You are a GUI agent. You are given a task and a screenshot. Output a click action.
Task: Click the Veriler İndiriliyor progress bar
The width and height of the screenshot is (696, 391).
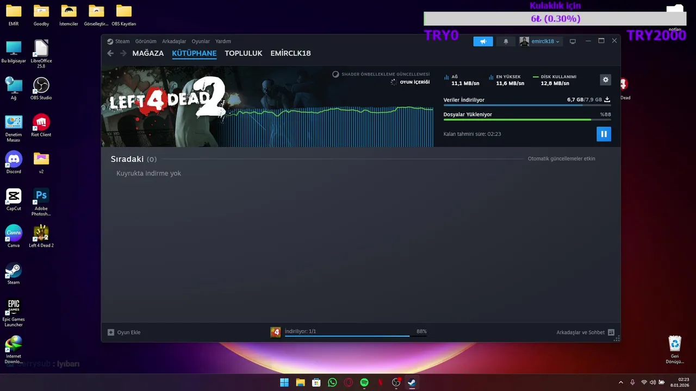tap(527, 105)
